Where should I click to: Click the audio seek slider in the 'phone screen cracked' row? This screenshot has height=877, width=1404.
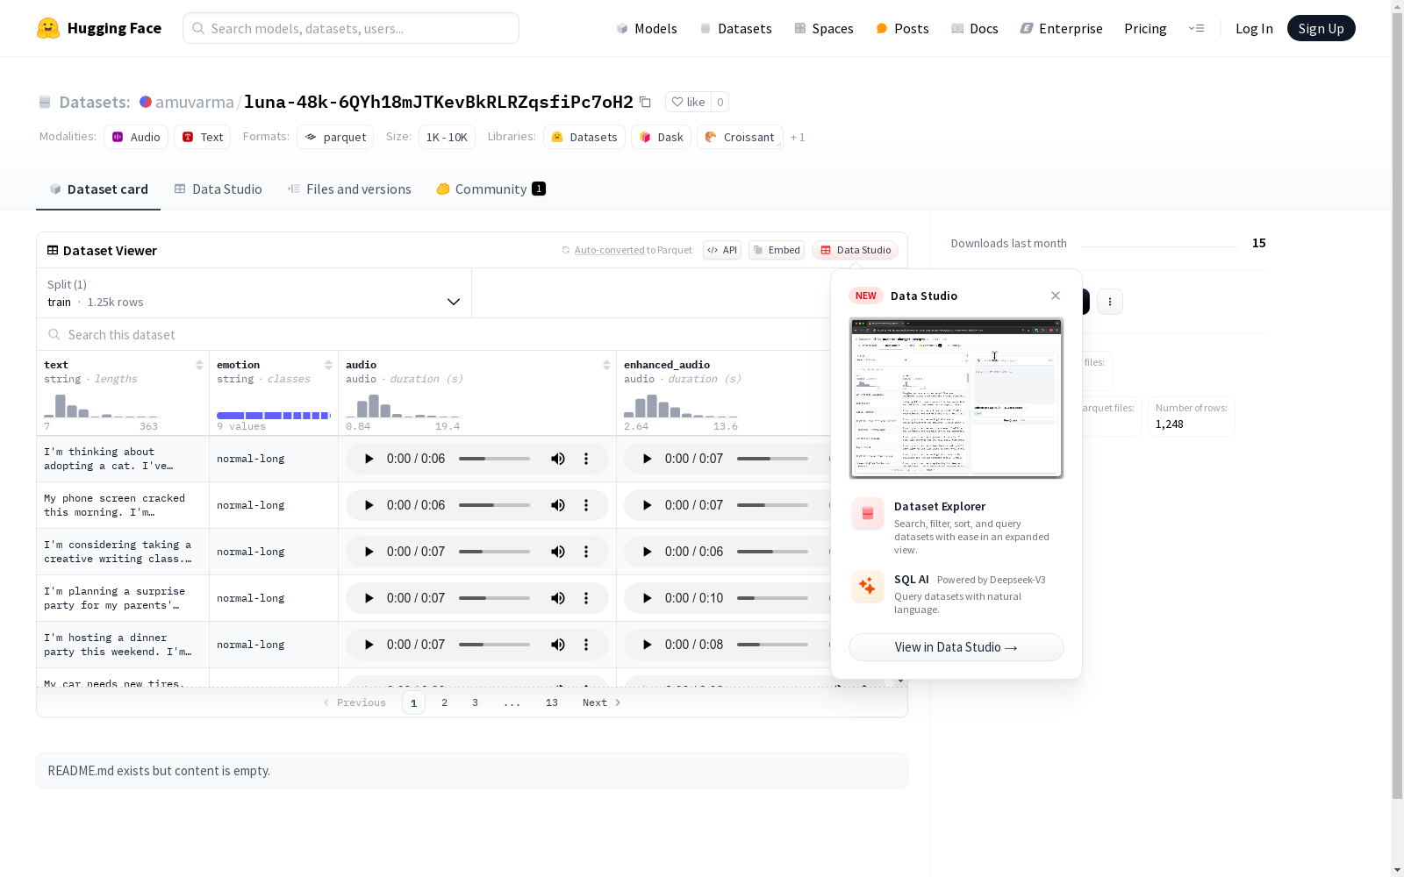click(x=494, y=505)
